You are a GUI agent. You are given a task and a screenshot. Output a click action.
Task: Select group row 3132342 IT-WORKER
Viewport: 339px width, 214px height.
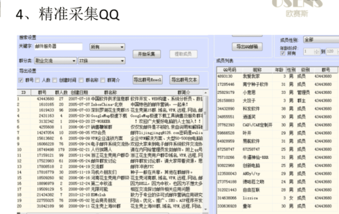[110, 121]
